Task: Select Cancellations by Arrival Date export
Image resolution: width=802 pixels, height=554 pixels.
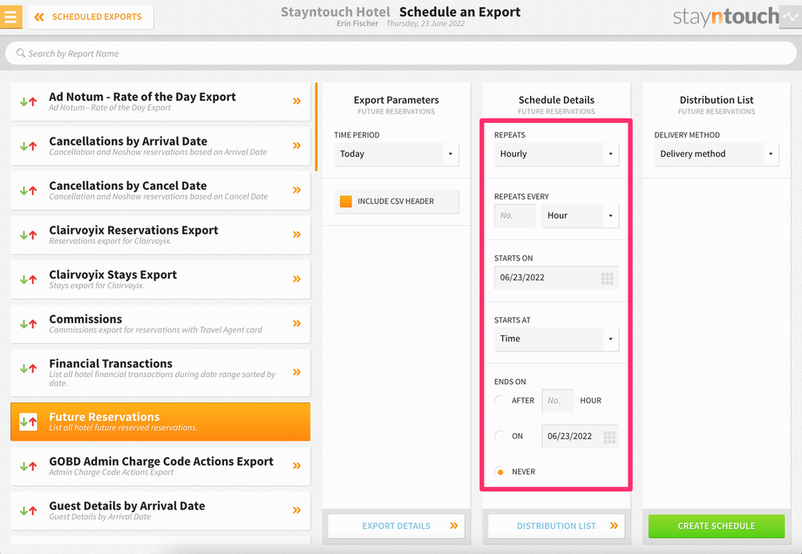Action: (x=160, y=146)
